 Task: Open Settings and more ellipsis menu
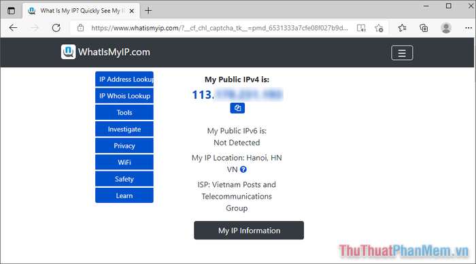(x=469, y=28)
